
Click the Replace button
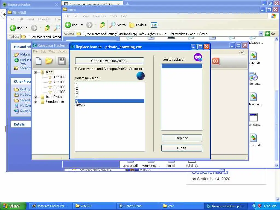coord(182,138)
